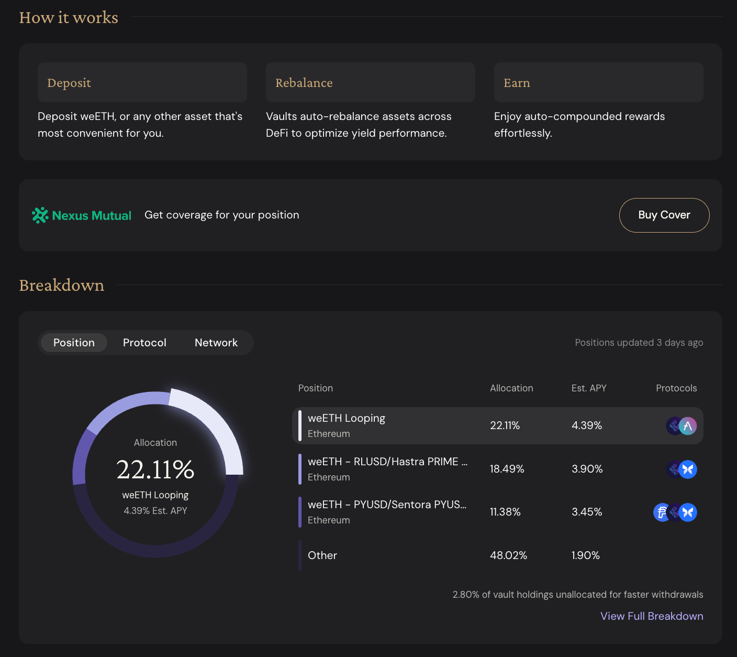Click the ether.fi icon in PYUSD/Sentora row
737x657 pixels.
[x=675, y=512]
